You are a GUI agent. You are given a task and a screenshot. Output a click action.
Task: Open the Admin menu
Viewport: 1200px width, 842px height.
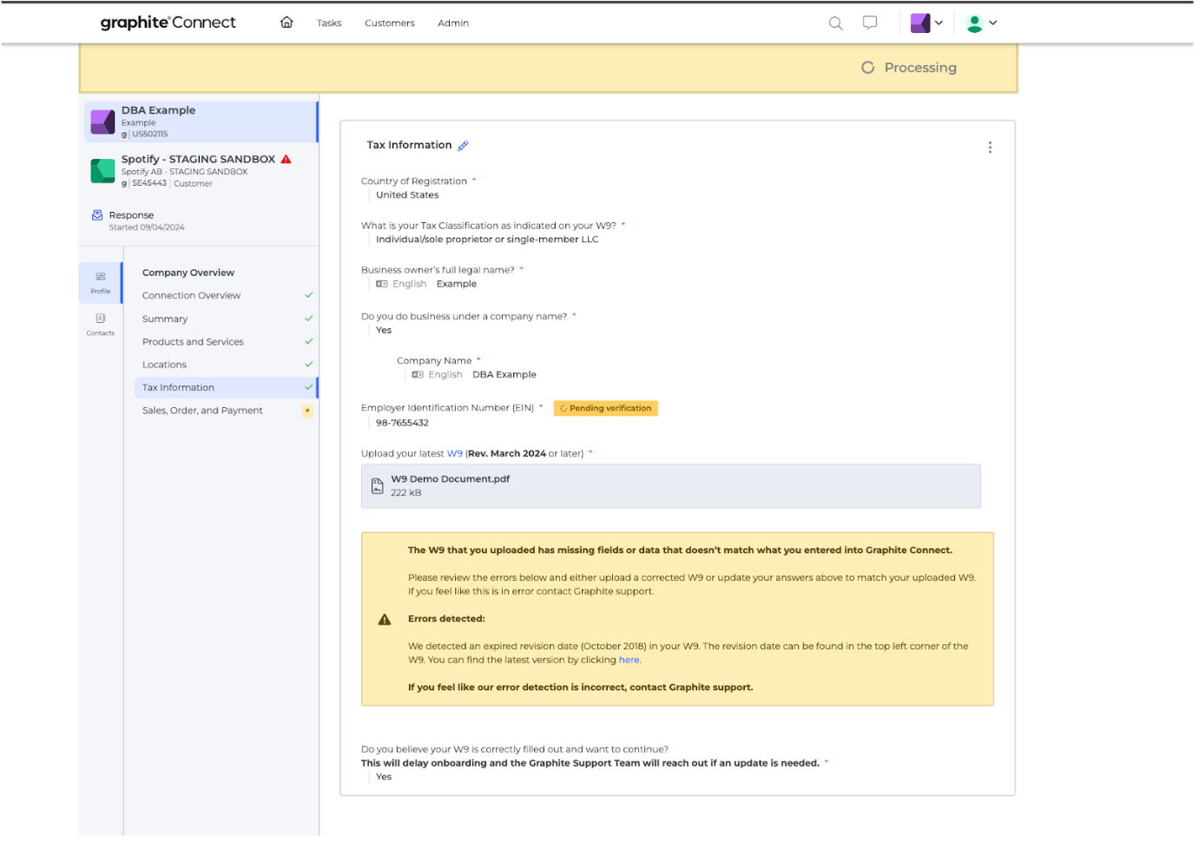coord(452,23)
